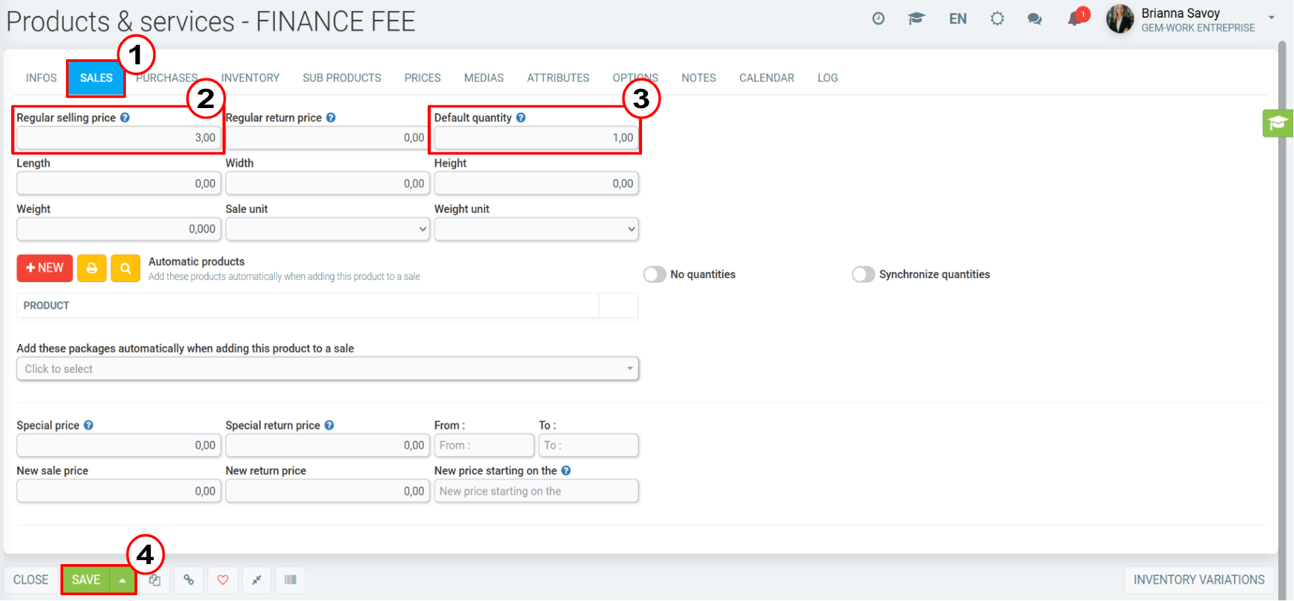Click the To date field
Image resolution: width=1294 pixels, height=601 pixels.
(x=589, y=445)
